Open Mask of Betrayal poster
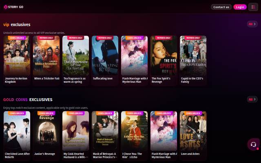261x163 pixels. pos(105,131)
